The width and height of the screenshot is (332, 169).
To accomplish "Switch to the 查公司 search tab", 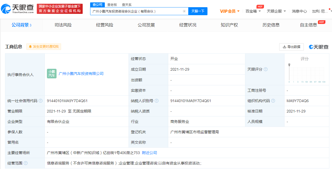I will (97, 5).
